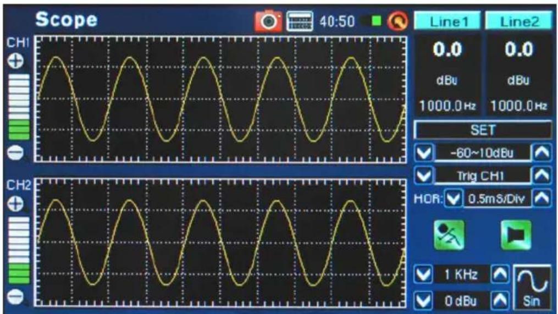Lower the 1 KHz frequency with down arrow

point(423,274)
